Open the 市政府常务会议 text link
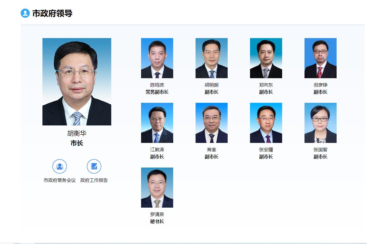Screen dimensions: 367x244 coord(60,180)
